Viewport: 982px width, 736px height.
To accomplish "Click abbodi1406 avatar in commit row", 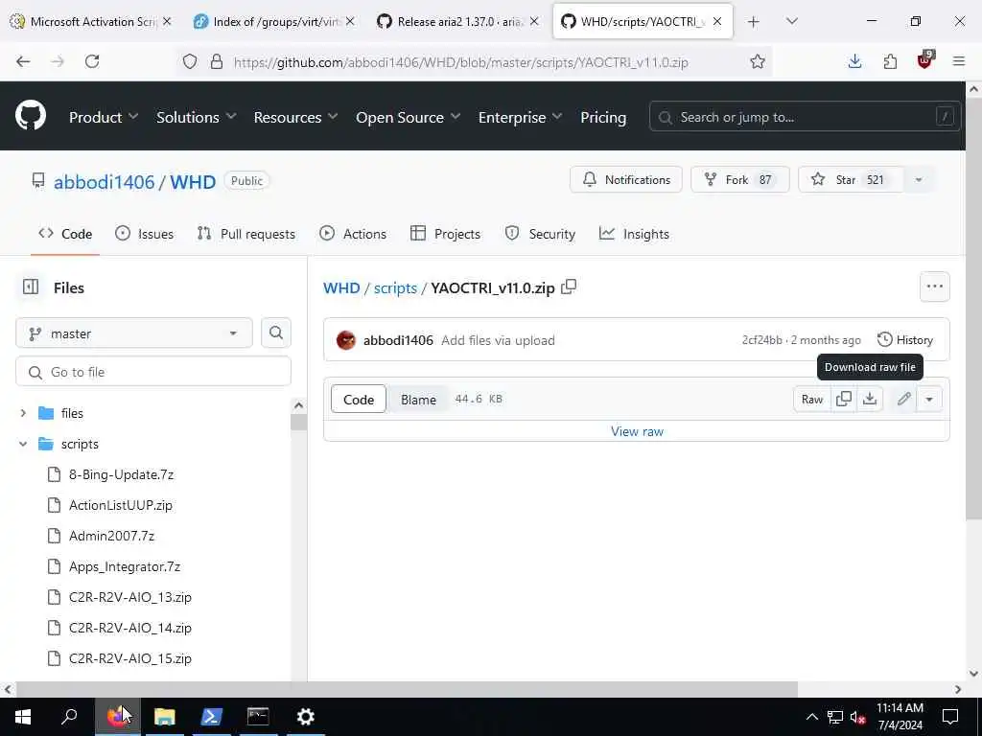I will coord(346,340).
